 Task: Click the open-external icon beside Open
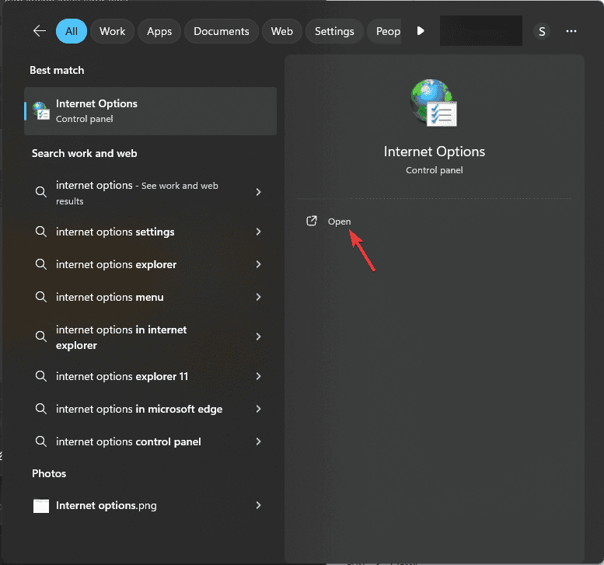tap(311, 221)
